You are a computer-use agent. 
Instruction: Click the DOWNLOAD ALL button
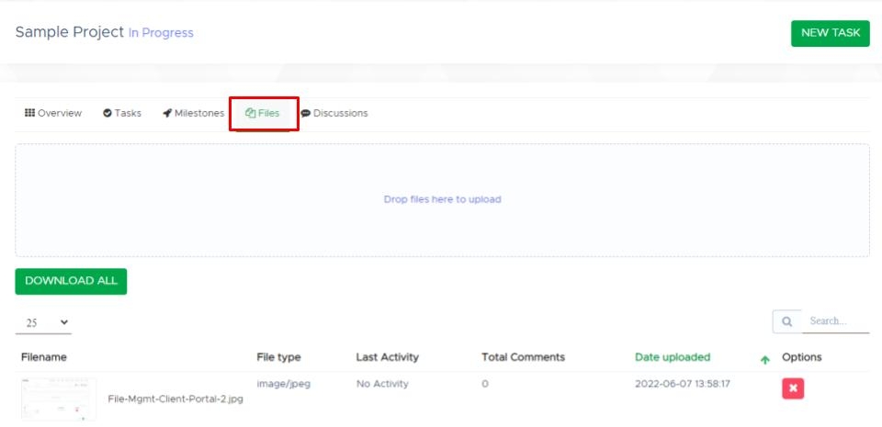[x=71, y=281]
